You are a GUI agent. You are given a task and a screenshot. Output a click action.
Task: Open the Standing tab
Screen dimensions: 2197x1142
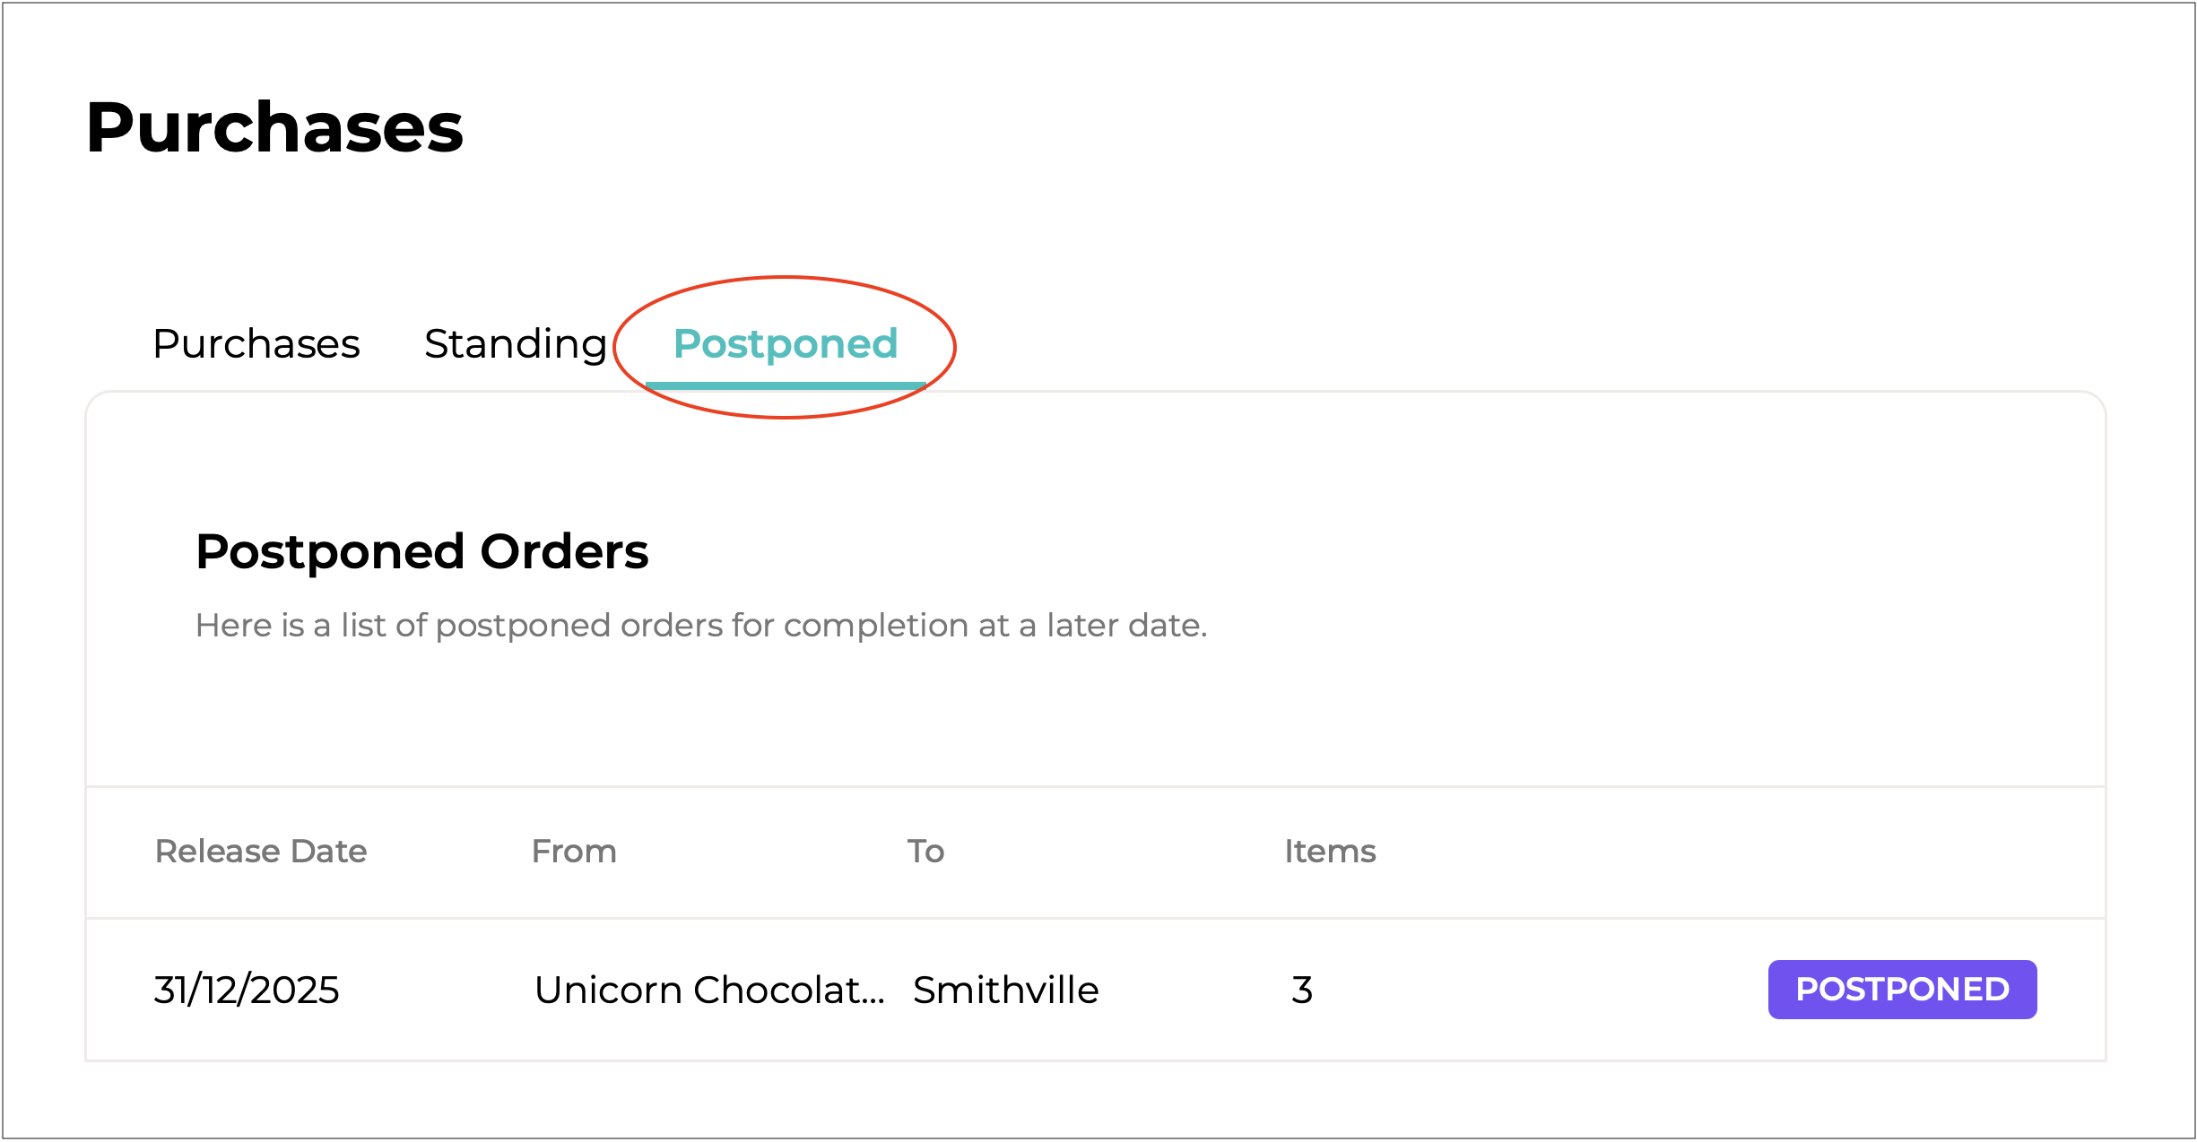pyautogui.click(x=516, y=344)
